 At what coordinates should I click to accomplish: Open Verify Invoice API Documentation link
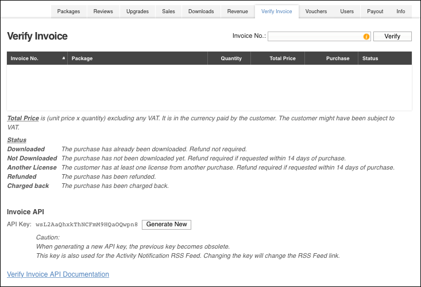tap(58, 274)
